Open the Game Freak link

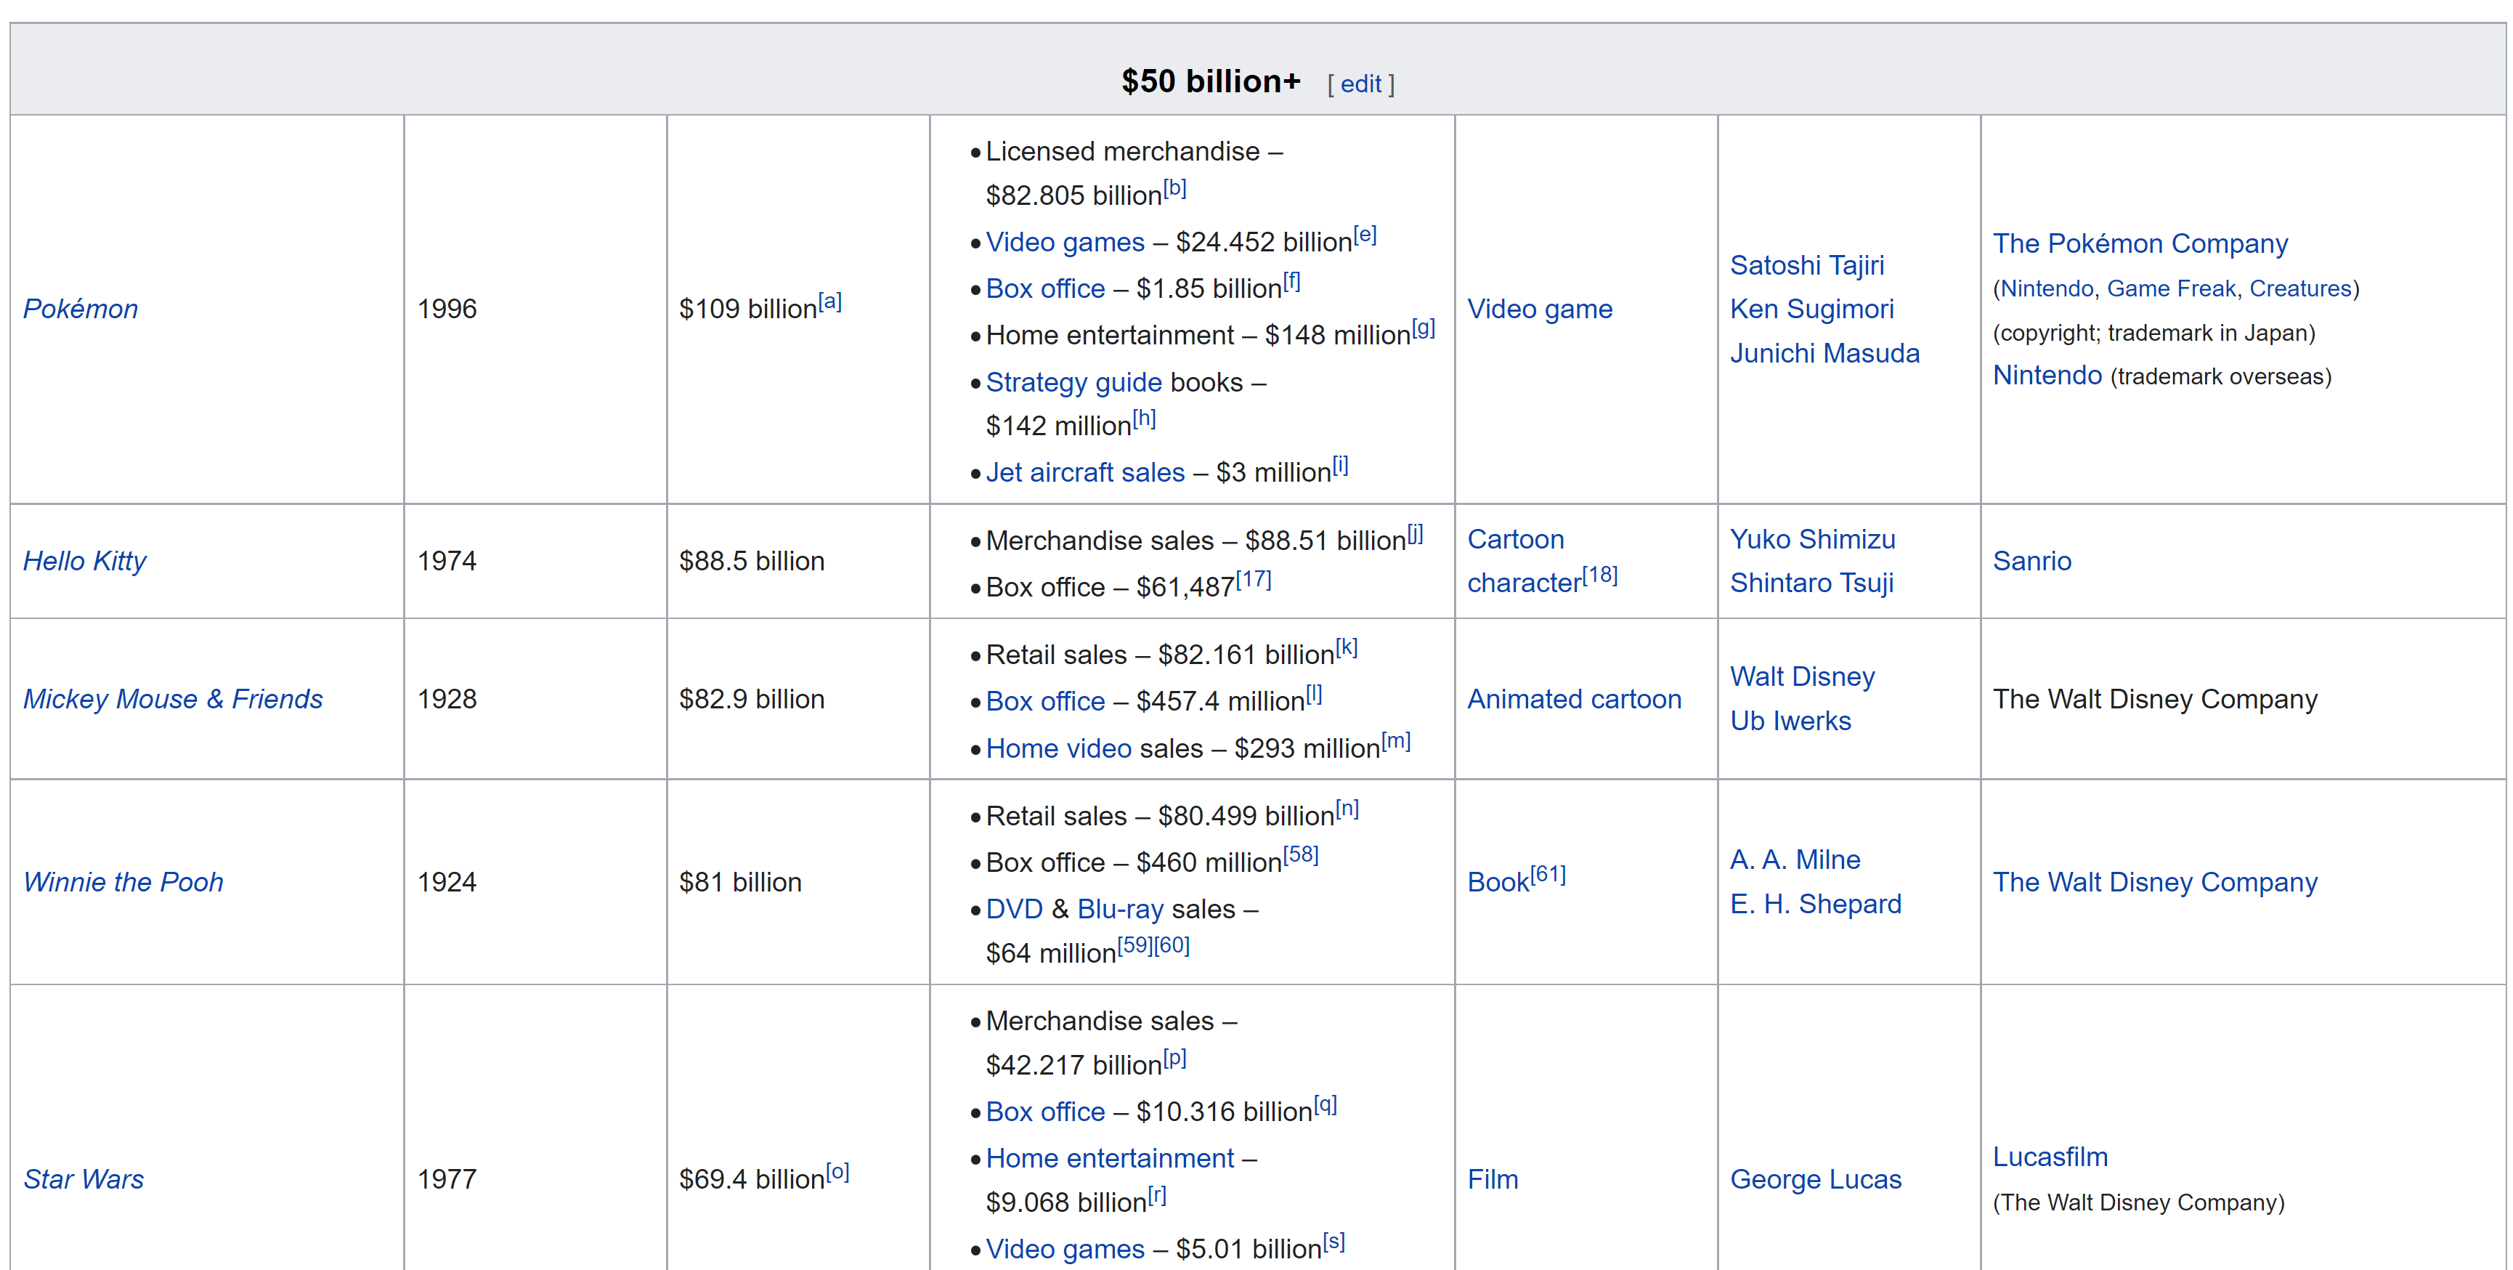click(2171, 289)
